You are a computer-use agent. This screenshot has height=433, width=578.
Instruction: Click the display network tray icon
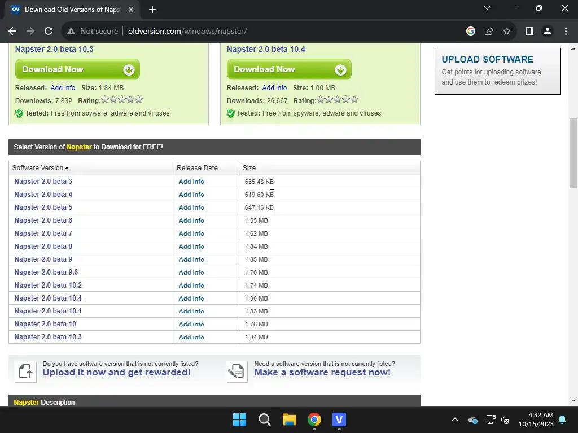pos(491,419)
